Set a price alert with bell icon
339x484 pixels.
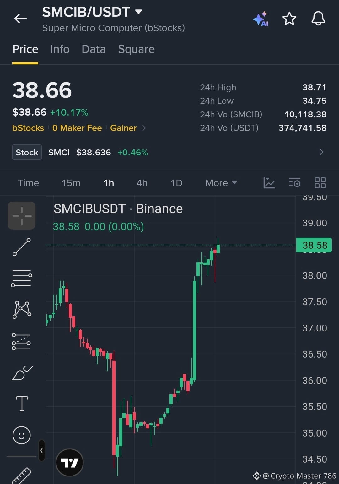[318, 19]
